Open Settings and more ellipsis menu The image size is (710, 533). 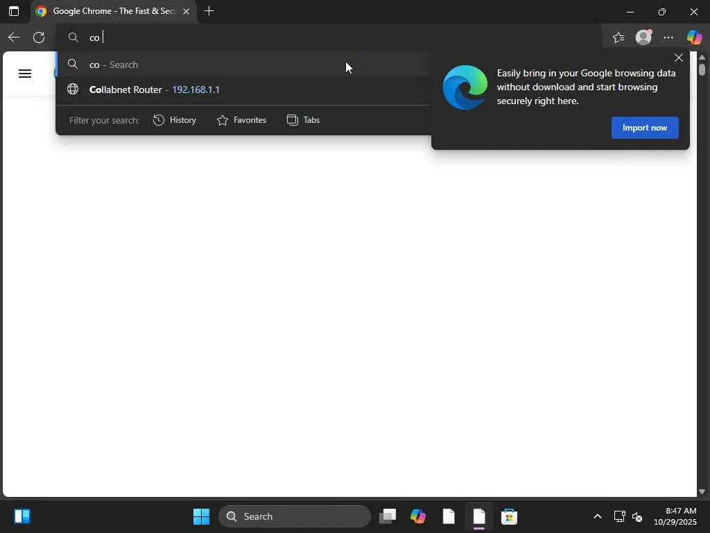coord(668,37)
